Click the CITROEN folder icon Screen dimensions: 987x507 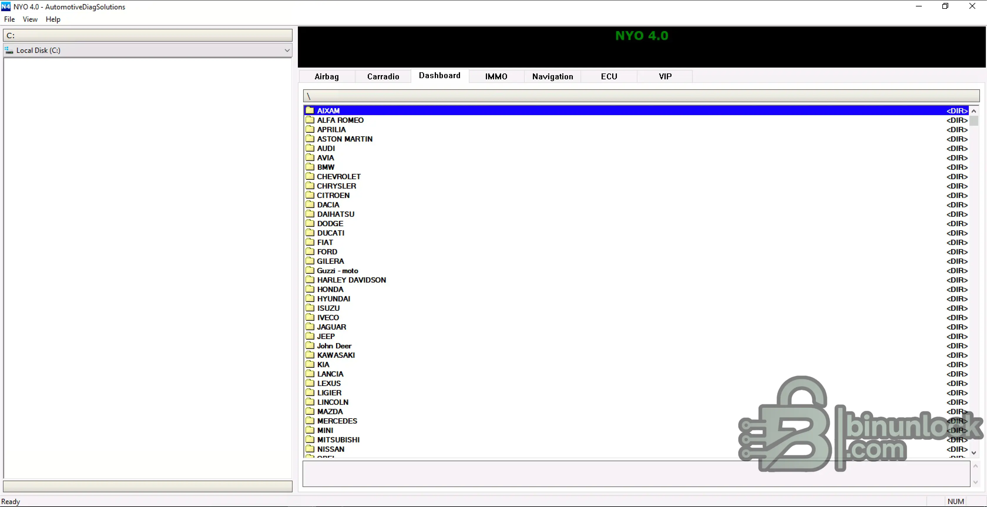(x=310, y=195)
